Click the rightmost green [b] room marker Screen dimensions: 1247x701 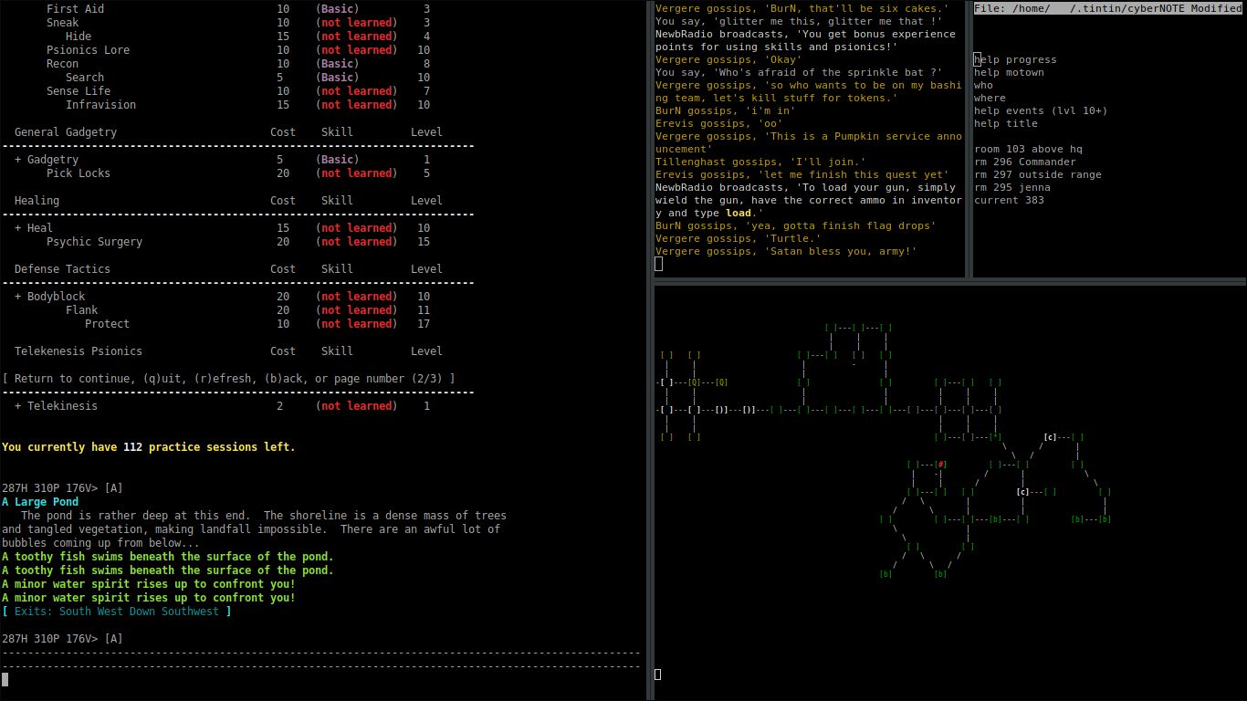(1105, 519)
